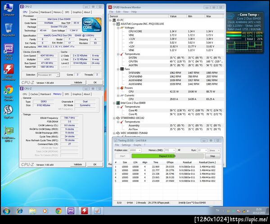Open the View menu in HWMonitor

(x=126, y=12)
